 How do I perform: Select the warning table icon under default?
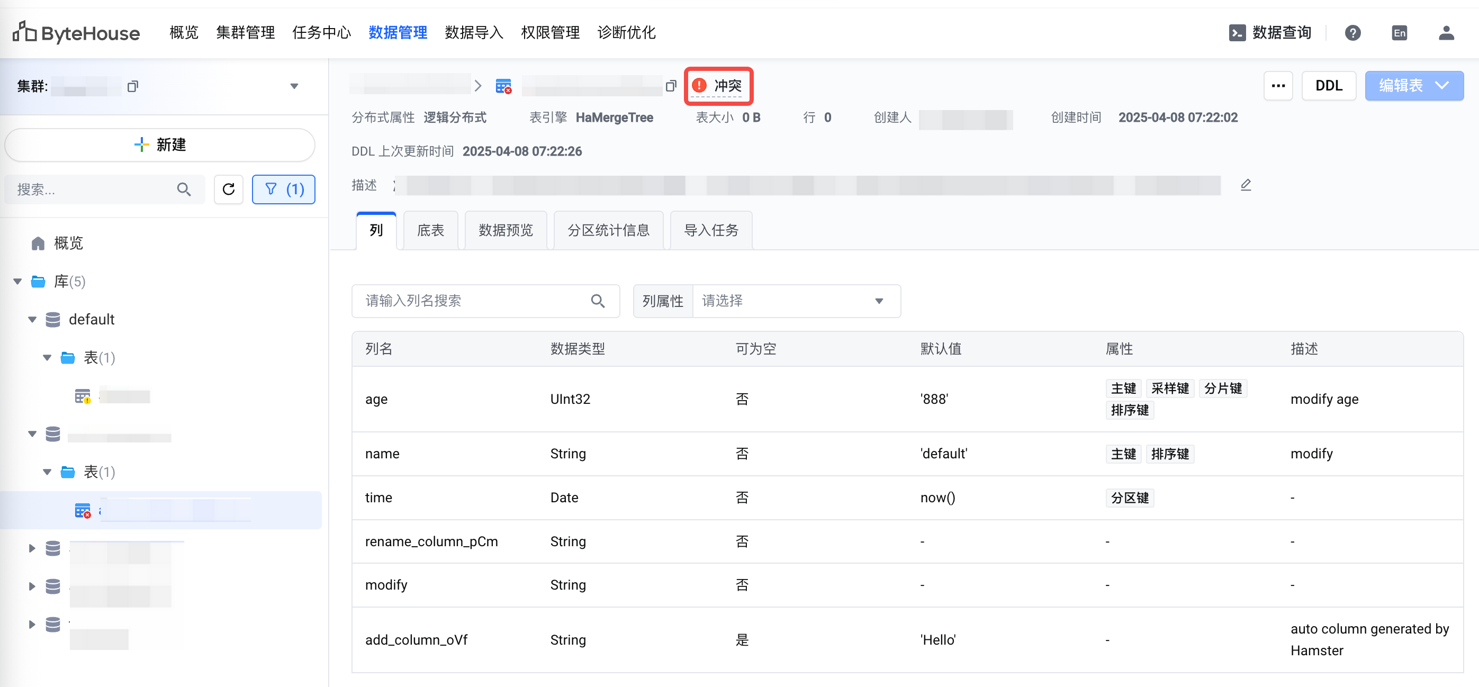83,396
